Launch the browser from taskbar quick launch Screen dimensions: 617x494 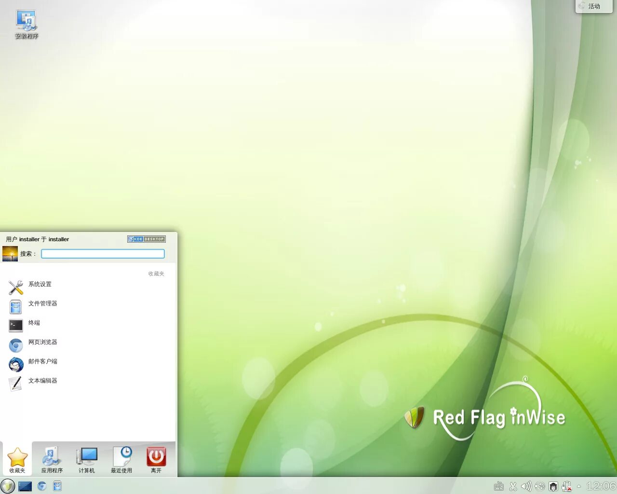42,486
